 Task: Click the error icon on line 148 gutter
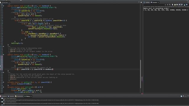click(1, 69)
